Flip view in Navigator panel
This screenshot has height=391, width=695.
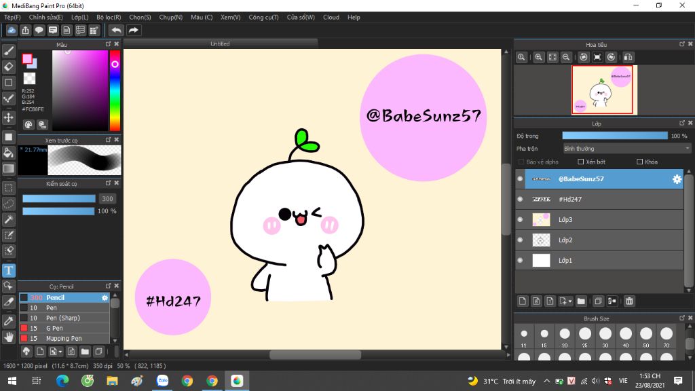pyautogui.click(x=628, y=57)
